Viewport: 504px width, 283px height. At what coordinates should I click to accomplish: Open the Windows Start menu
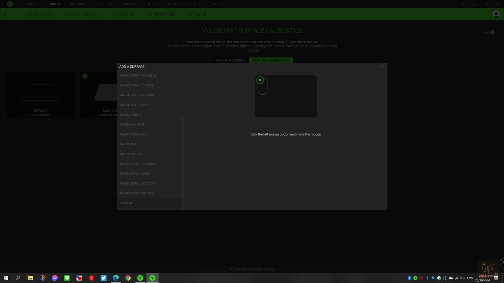pos(6,278)
